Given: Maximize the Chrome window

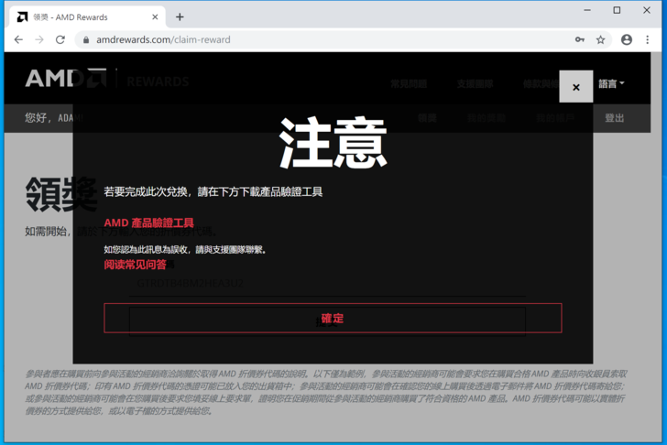Looking at the screenshot, I should coord(617,10).
